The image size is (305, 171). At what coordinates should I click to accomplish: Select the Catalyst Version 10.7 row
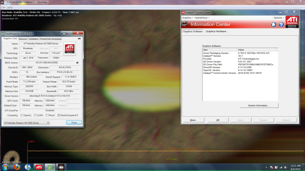(x=240, y=56)
